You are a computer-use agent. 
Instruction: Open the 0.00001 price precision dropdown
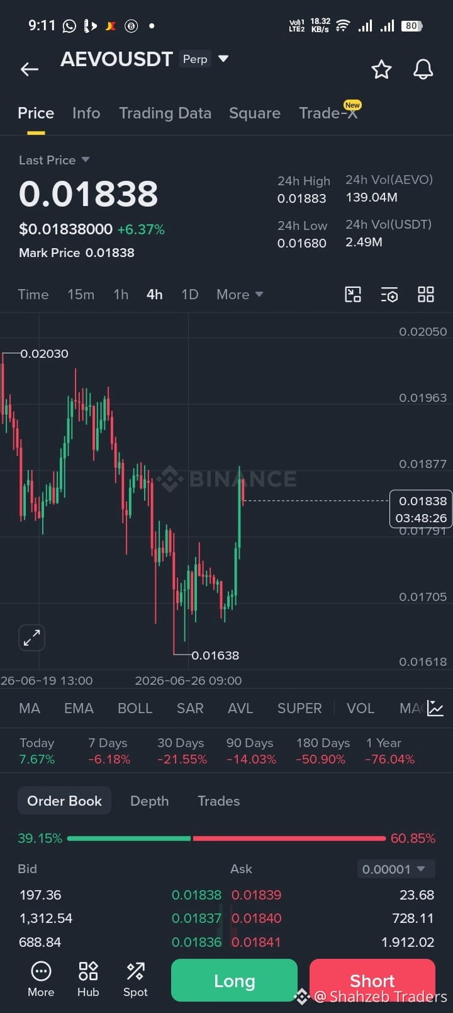396,869
